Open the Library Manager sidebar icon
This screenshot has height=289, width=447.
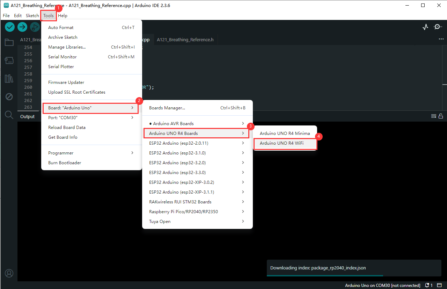point(9,79)
